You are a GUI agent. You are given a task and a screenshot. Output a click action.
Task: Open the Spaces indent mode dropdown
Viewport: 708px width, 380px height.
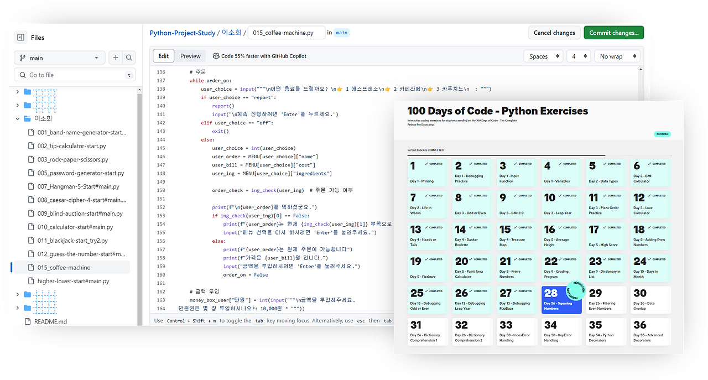543,56
